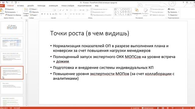Toggle strikethrough (abc) formatting
The image size is (195, 109).
[x=53, y=14]
